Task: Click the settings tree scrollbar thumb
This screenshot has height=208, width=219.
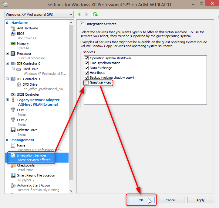Action: [x=71, y=102]
